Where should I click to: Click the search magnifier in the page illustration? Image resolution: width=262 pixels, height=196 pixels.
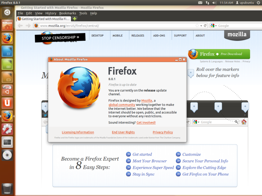(236, 122)
